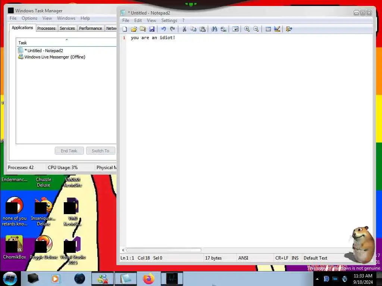Screen dimensions: 382x286
Task: Click the scroll left arrow in Notepad2
Action: [123, 250]
